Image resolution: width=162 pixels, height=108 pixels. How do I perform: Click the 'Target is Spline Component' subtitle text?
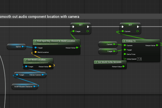(x=48, y=44)
